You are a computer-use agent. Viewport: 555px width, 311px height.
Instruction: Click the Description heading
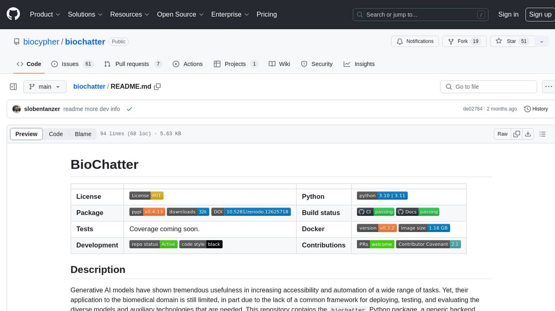98,269
